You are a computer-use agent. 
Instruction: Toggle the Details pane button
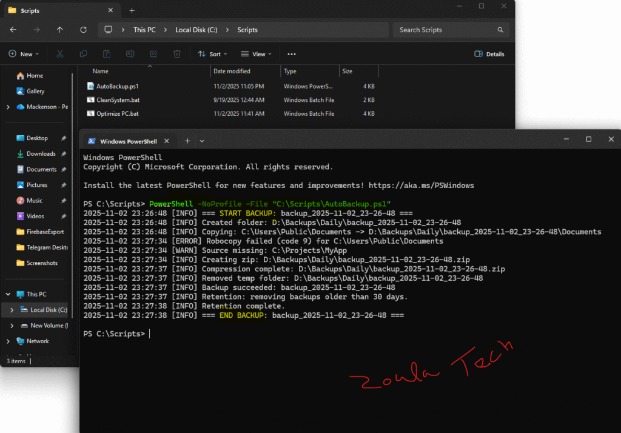(x=489, y=54)
